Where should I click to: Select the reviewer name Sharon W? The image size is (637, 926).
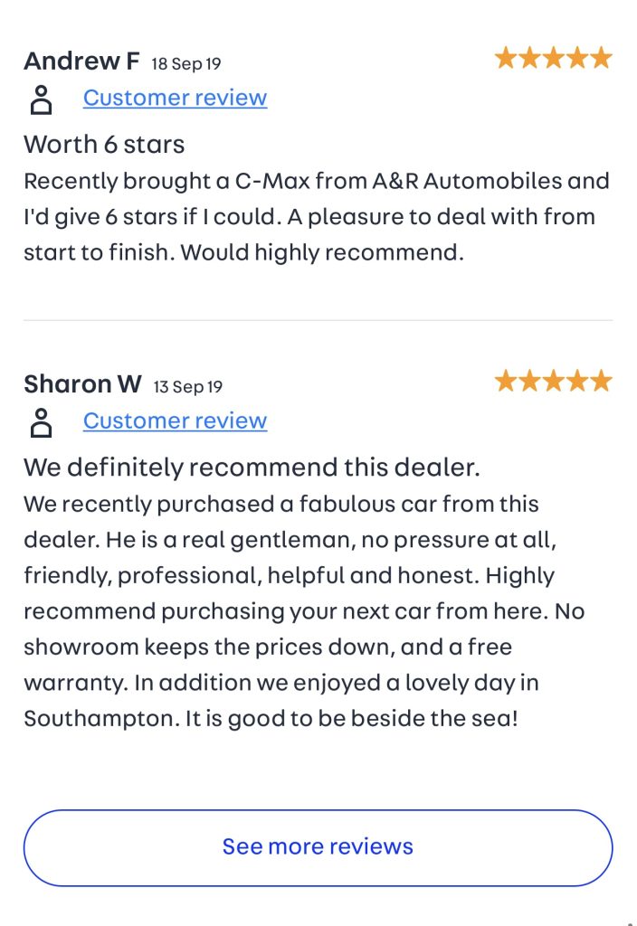point(82,384)
